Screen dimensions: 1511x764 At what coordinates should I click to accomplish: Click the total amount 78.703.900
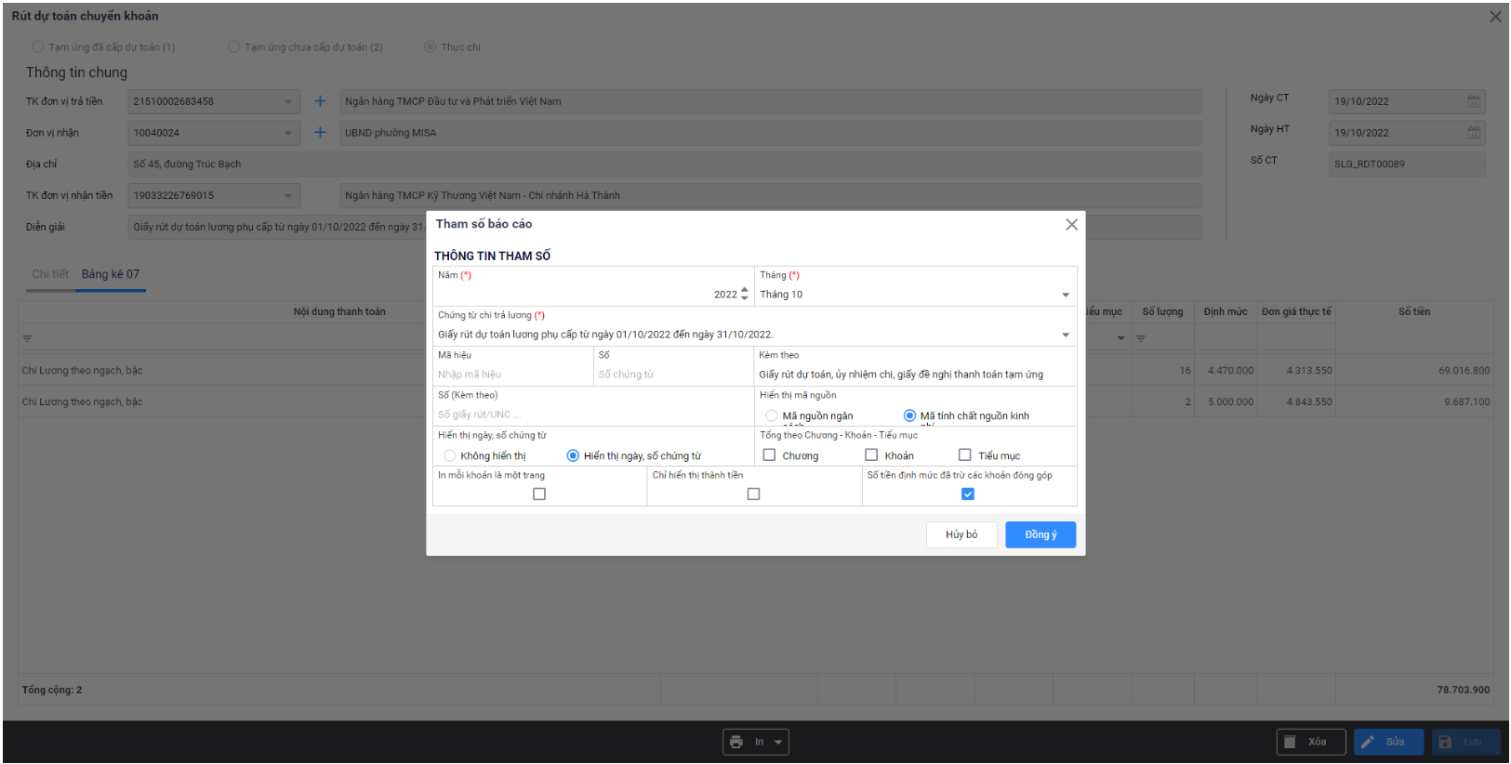pyautogui.click(x=1463, y=690)
